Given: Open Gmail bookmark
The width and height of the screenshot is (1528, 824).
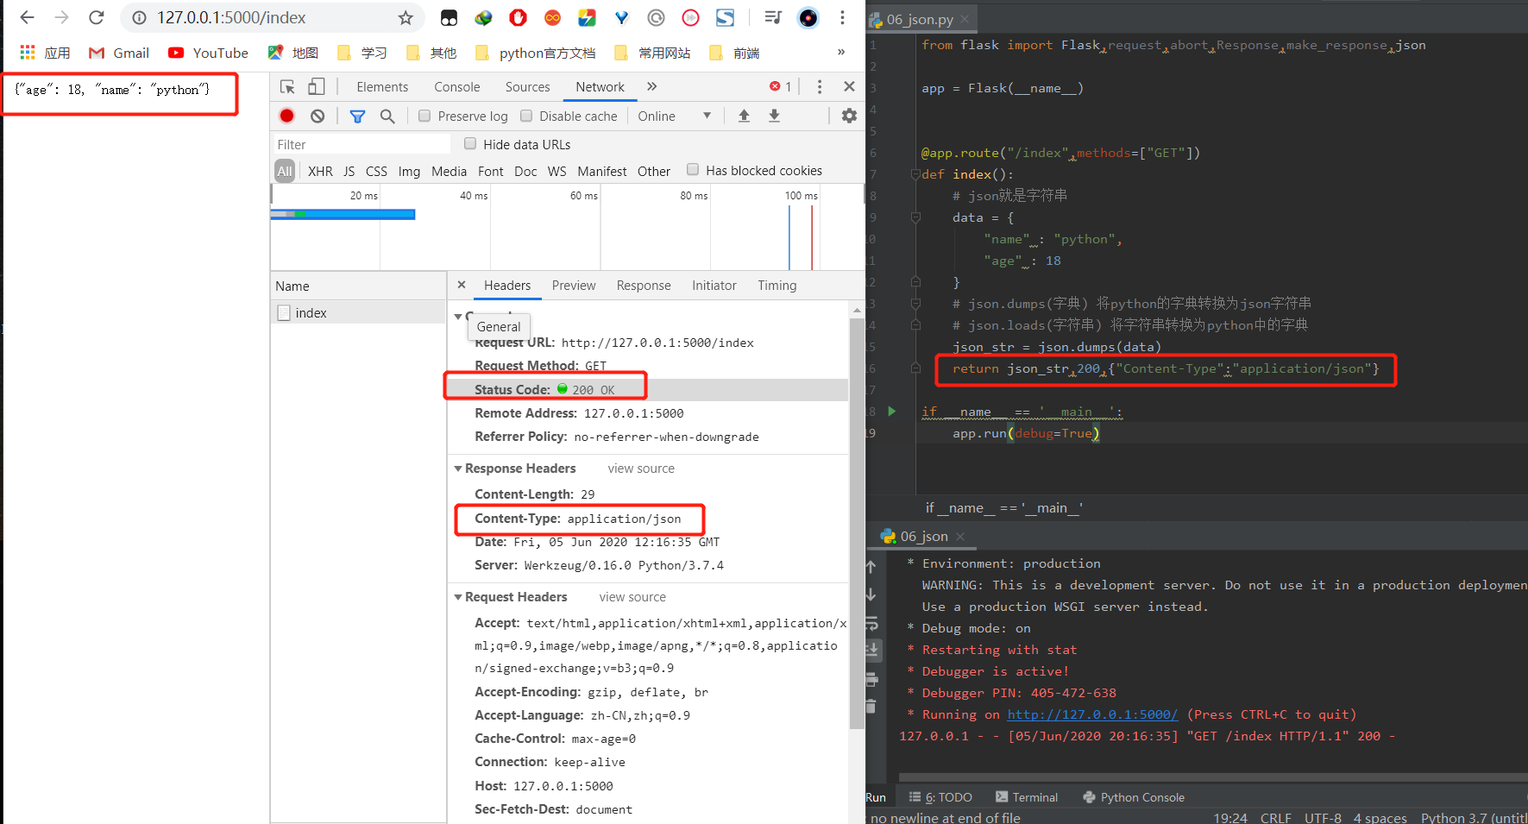Looking at the screenshot, I should pyautogui.click(x=119, y=53).
